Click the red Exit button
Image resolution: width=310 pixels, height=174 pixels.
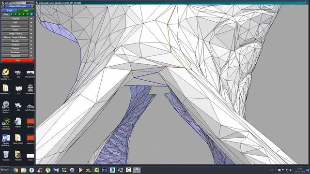[x=17, y=60]
